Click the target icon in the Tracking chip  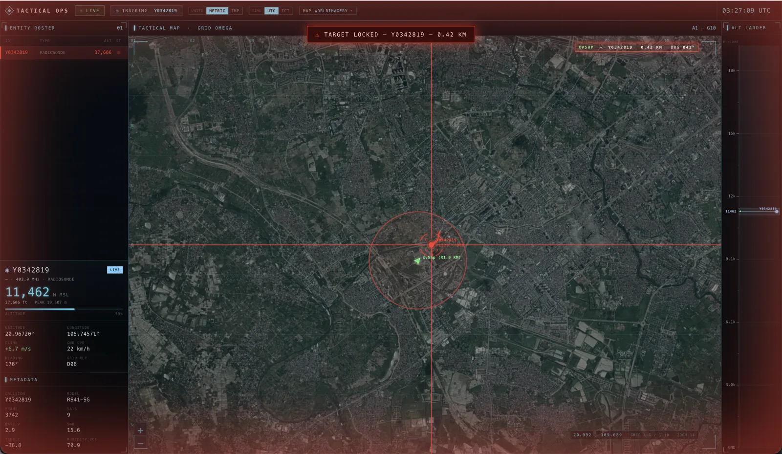tap(117, 11)
